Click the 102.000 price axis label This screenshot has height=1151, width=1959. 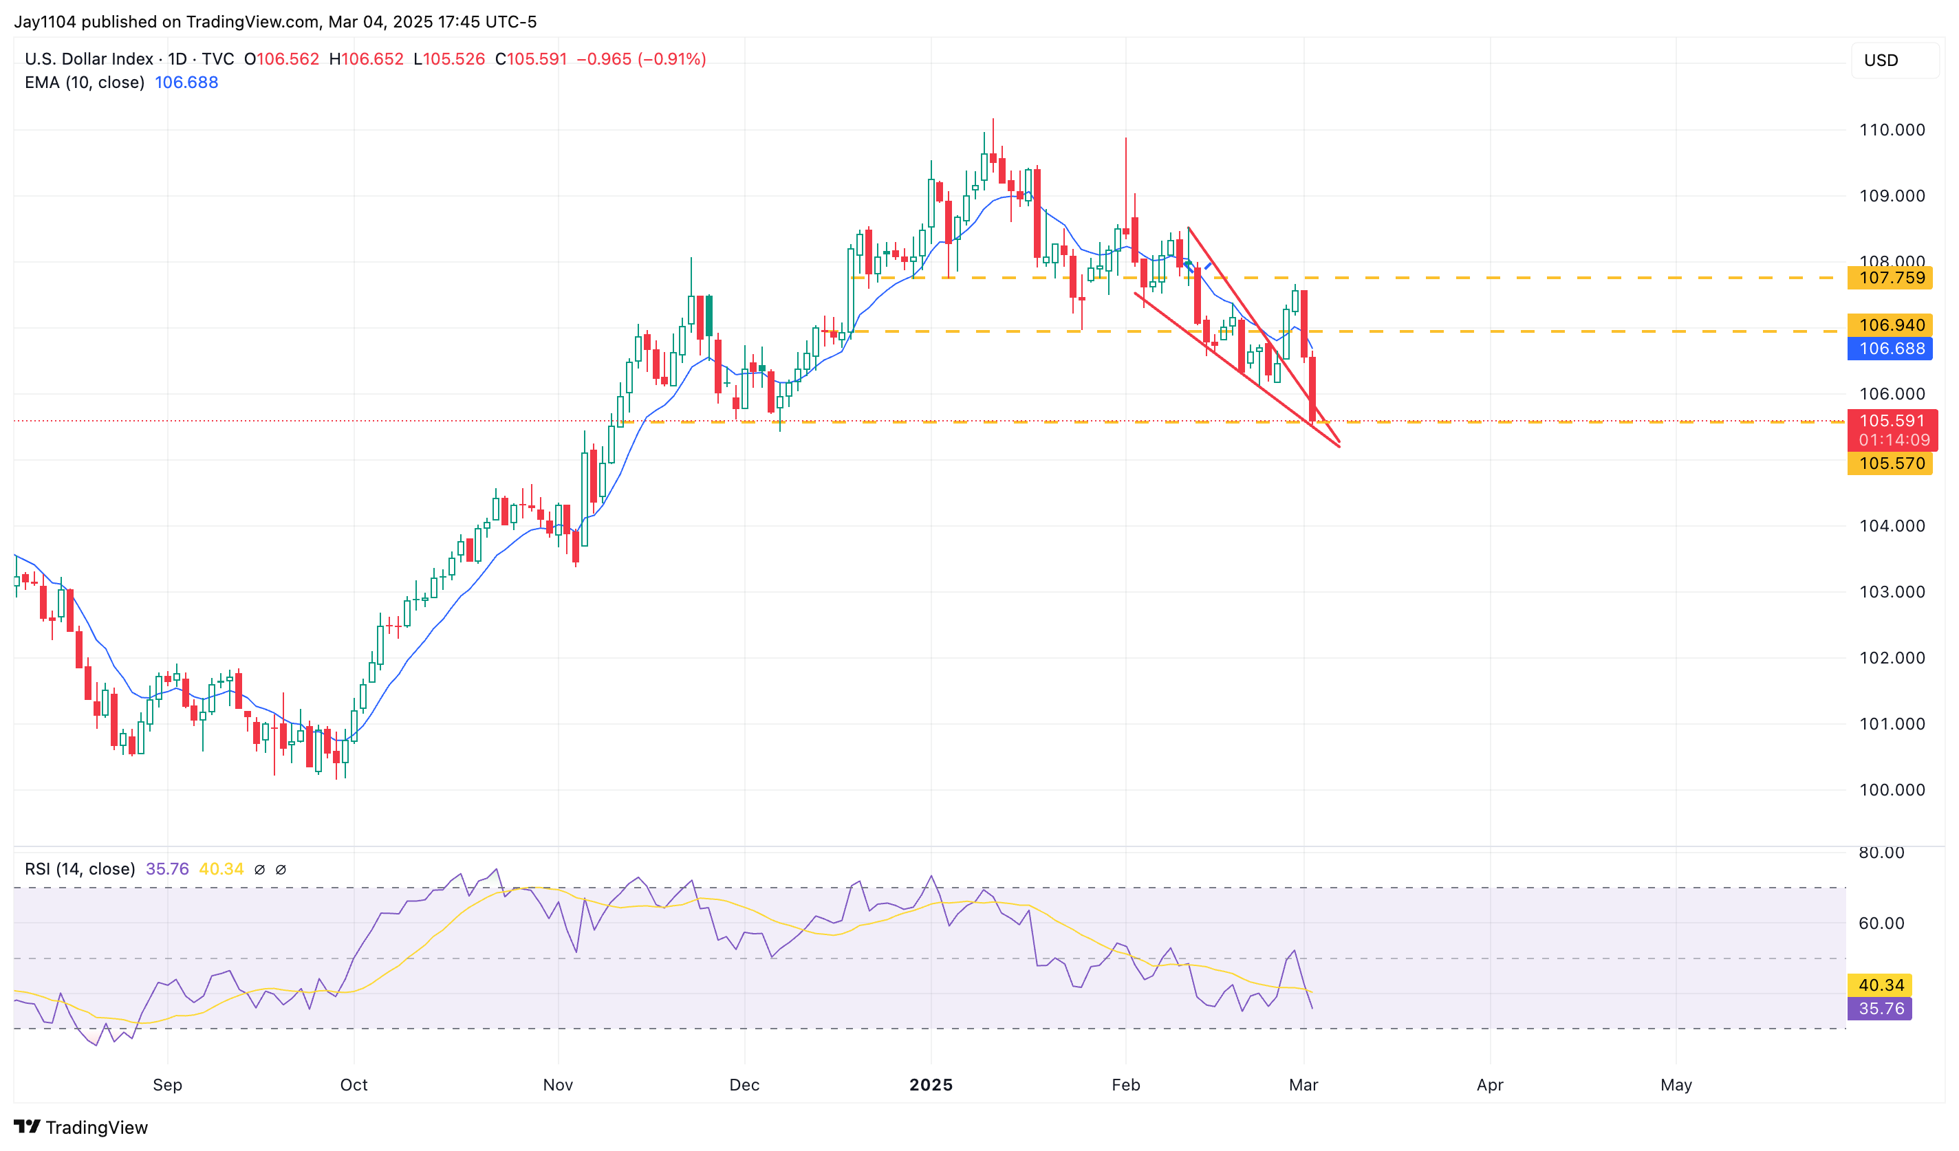[x=1892, y=658]
